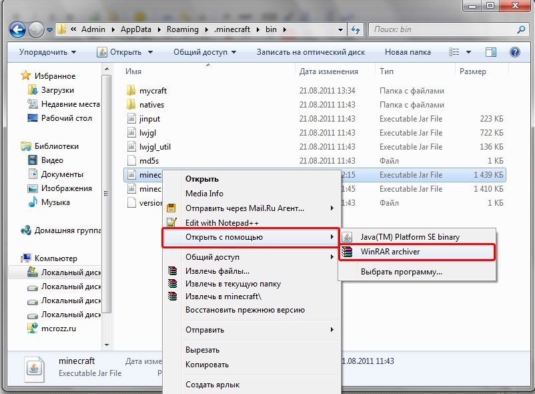Screen dimensions: 535x394
Task: Select the 'version' file icon
Action: click(131, 202)
